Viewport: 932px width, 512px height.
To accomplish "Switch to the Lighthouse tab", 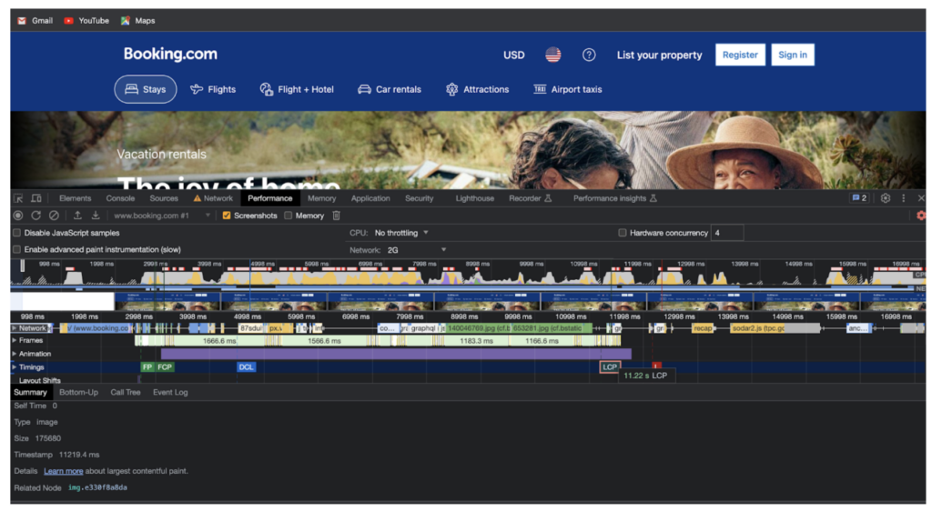I will [x=474, y=198].
